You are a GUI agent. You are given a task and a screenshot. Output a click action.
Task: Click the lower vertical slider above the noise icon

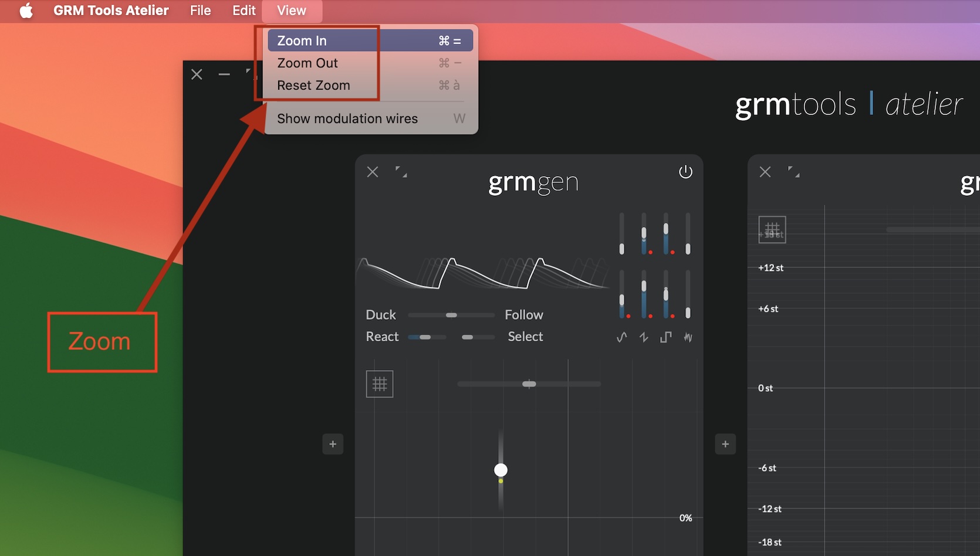pos(688,294)
